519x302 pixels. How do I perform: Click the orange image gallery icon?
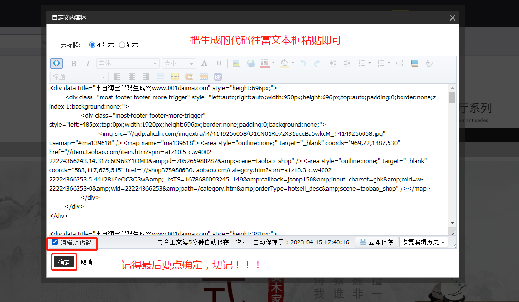189,77
